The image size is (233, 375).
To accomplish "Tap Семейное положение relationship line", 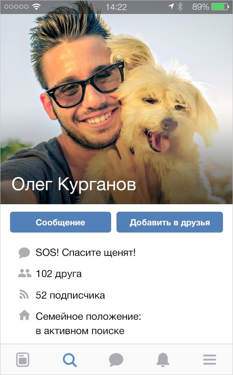I will tap(89, 324).
